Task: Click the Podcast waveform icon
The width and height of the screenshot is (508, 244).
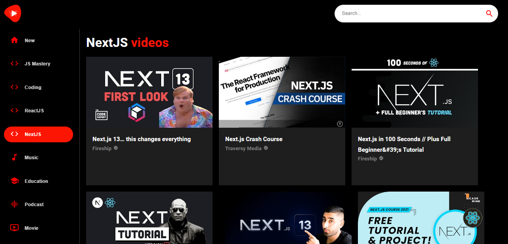Action: (15, 204)
